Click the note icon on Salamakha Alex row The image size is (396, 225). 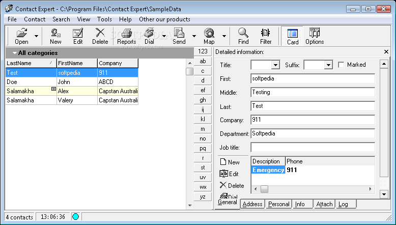[x=53, y=89]
